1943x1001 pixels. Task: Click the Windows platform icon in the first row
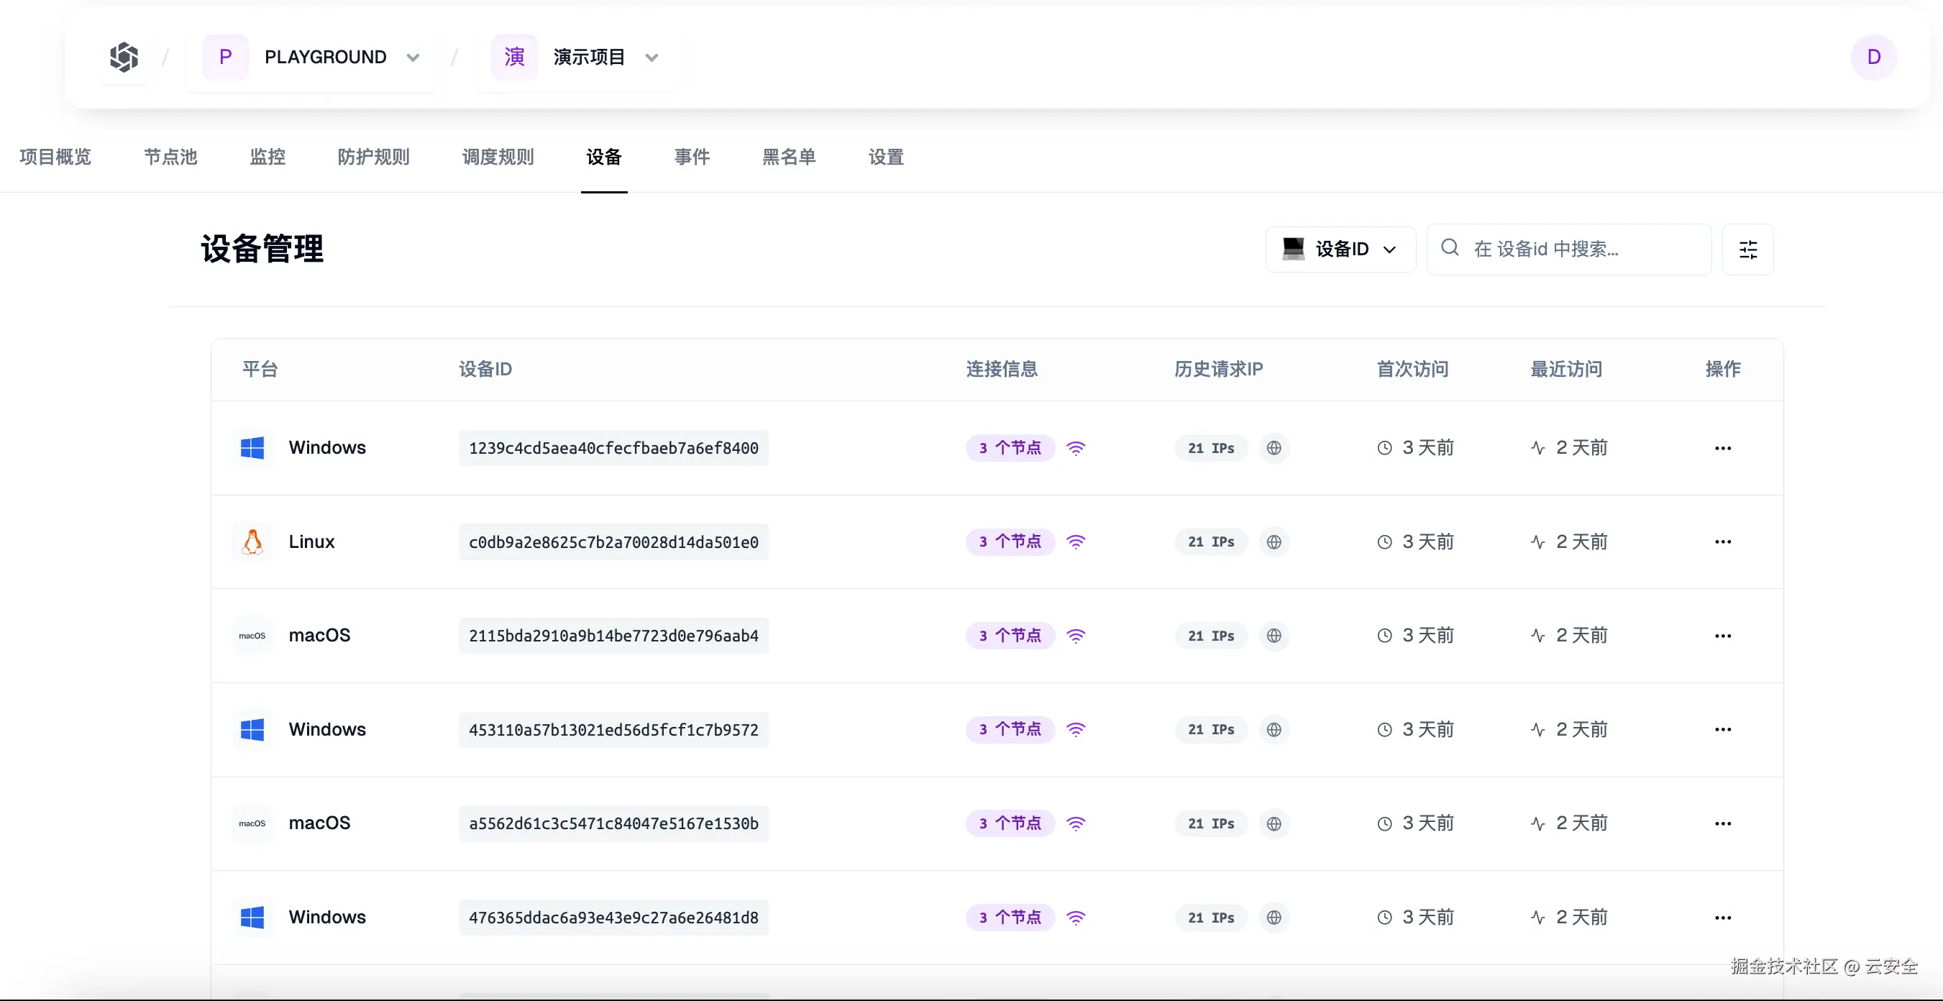252,448
